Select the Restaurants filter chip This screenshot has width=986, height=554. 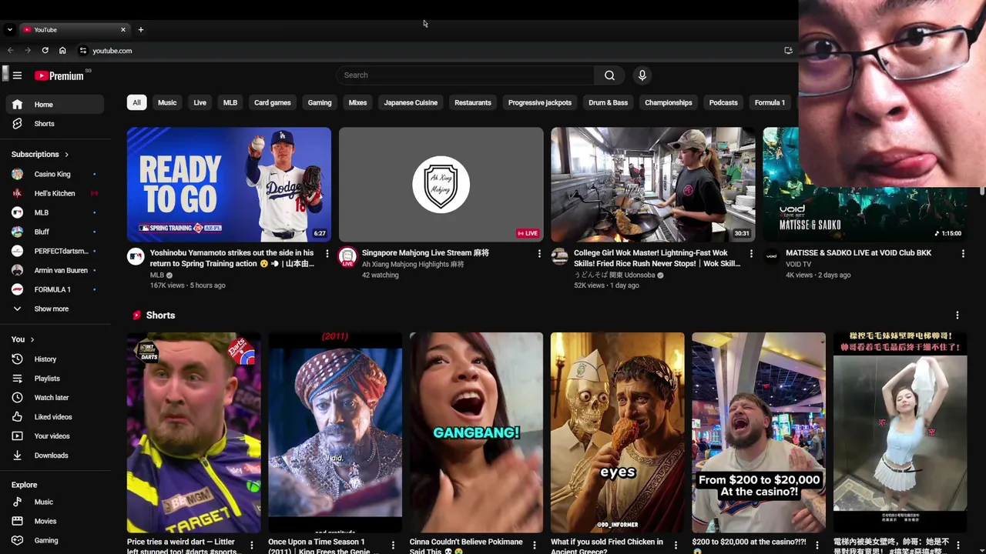pos(473,102)
